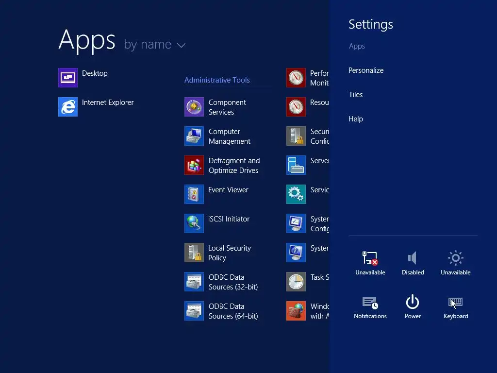This screenshot has height=373, width=497.
Task: Open System Information icon
Action: (x=296, y=253)
